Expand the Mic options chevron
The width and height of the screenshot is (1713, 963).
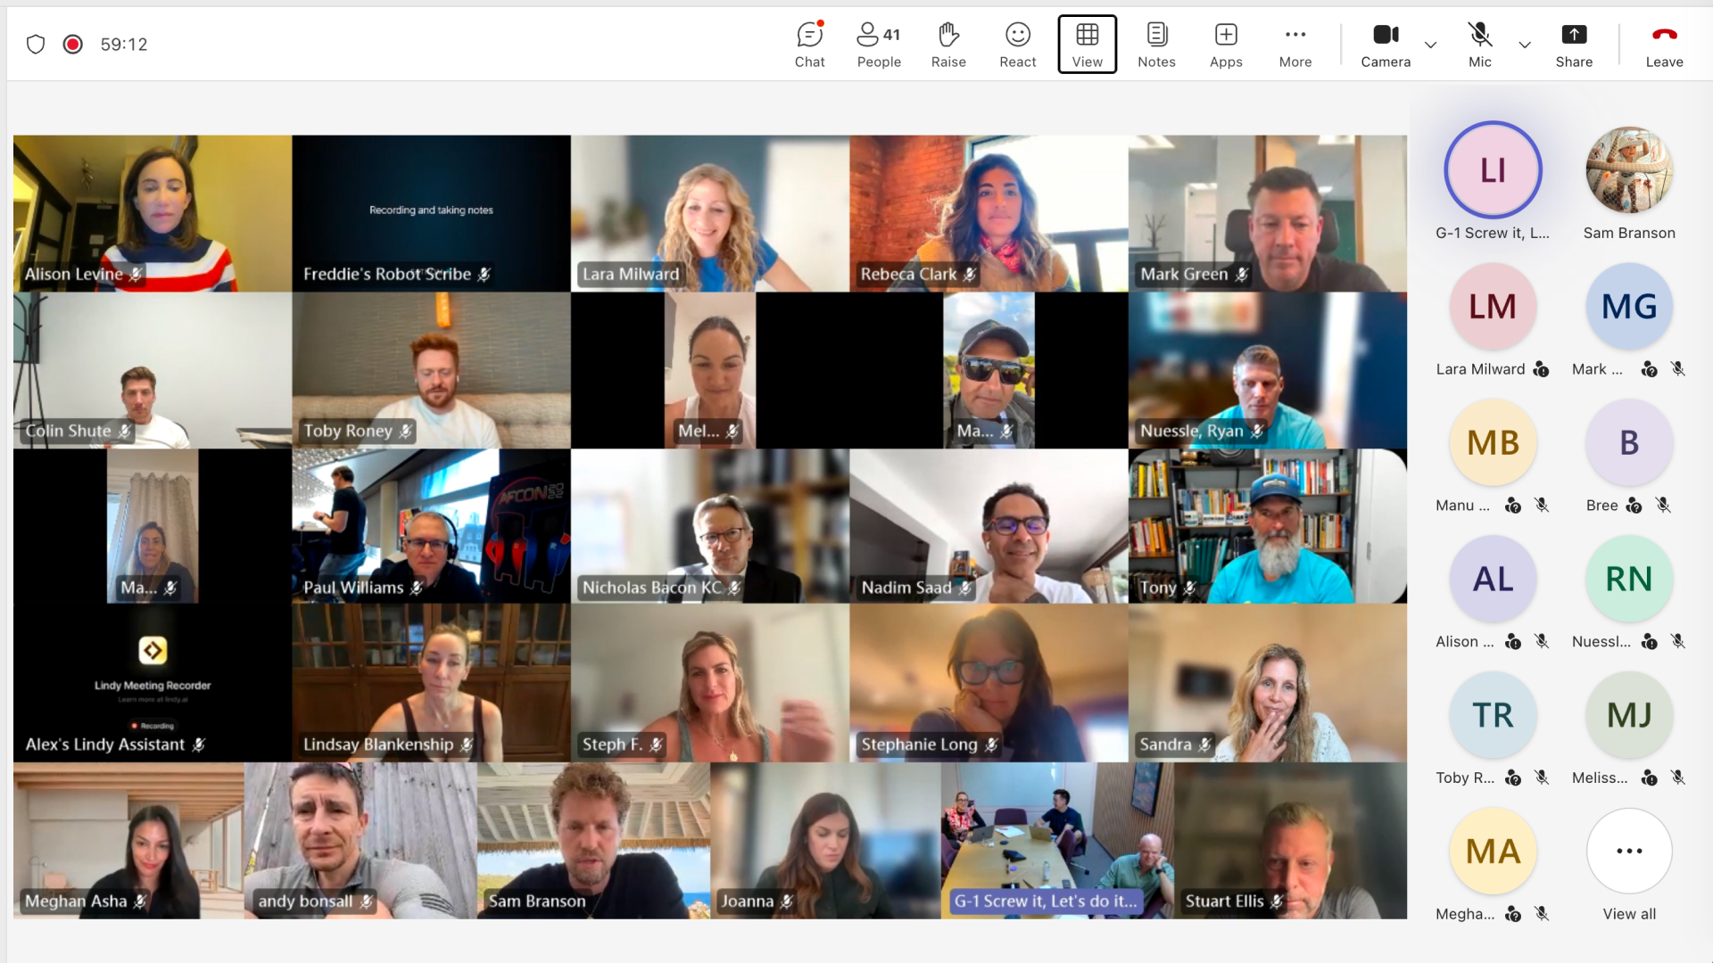1525,45
